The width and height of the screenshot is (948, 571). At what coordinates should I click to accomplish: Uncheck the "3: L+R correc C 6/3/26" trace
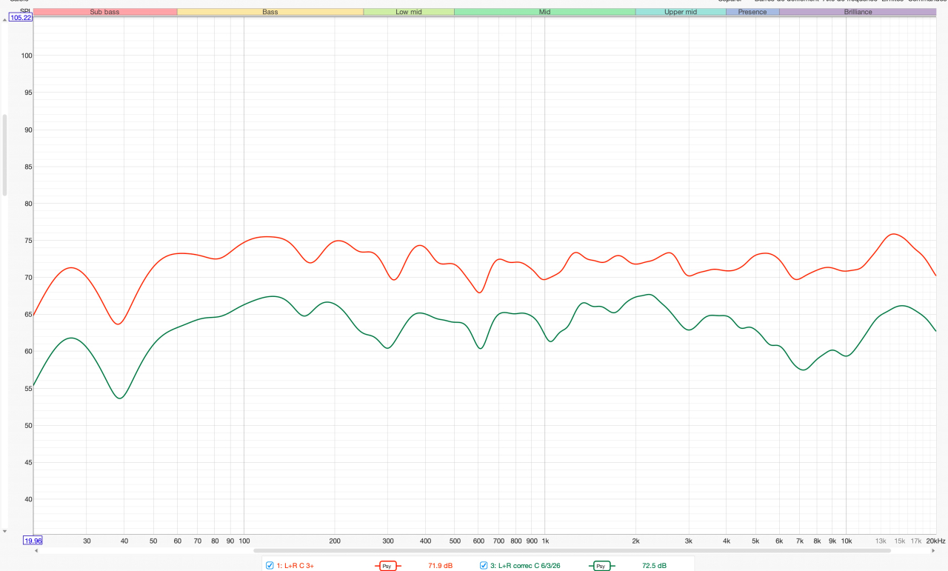pos(484,566)
